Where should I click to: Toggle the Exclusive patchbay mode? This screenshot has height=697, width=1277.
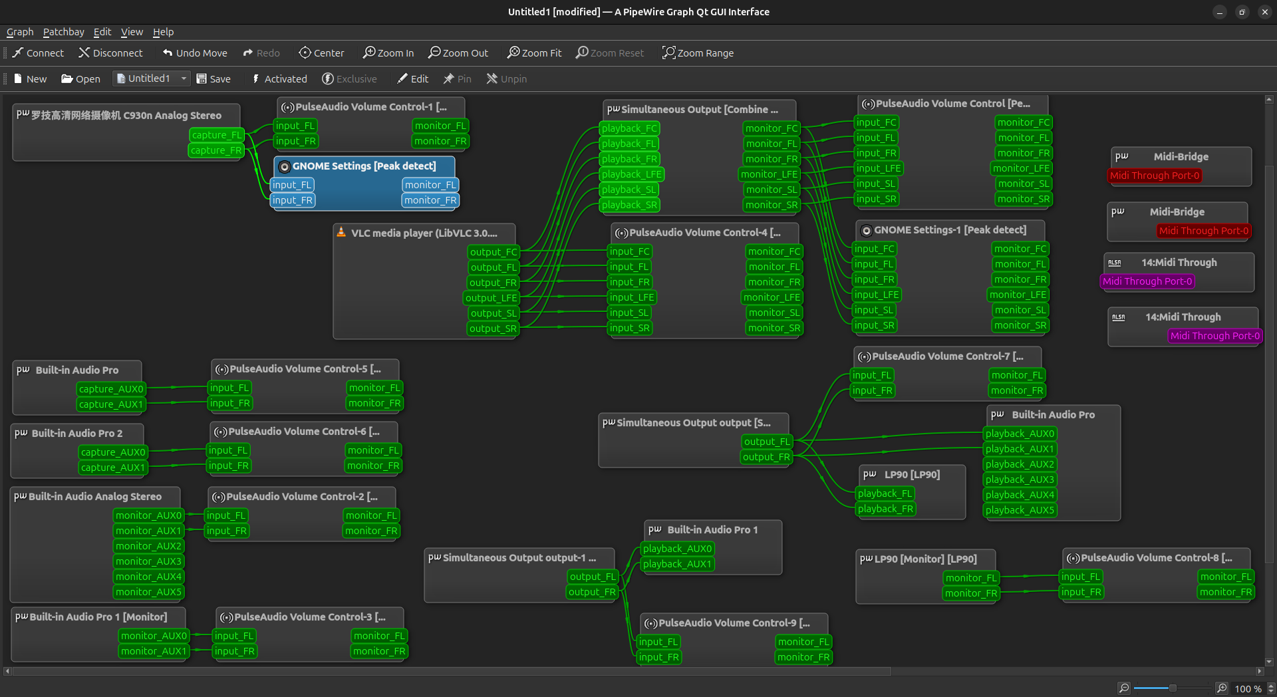tap(350, 78)
